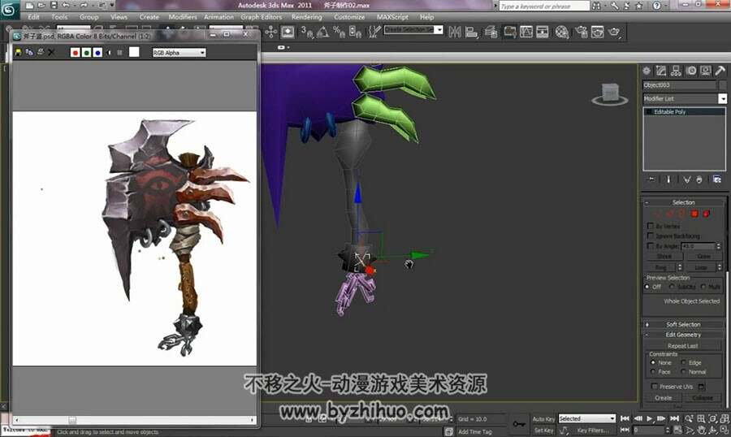Viewport: 731px width, 437px height.
Task: Switch to the Utilities hammer panel
Action: point(720,71)
